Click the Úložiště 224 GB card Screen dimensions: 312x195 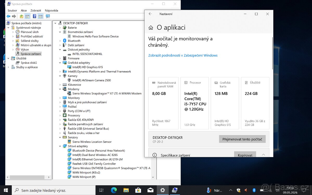pyautogui.click(x=255, y=103)
